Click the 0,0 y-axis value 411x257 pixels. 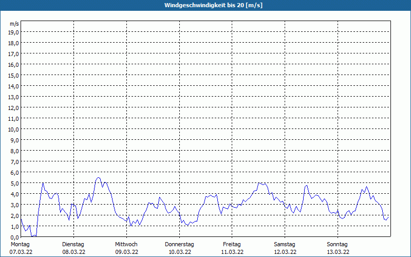click(14, 237)
